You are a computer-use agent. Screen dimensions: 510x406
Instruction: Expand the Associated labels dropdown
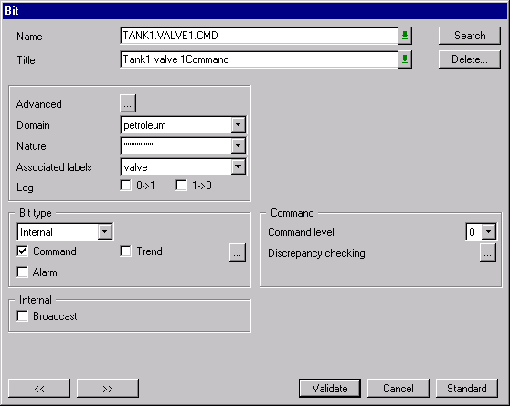[x=238, y=166]
